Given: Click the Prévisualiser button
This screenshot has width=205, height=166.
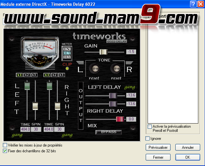Looking at the screenshot, I should pyautogui.click(x=158, y=147).
